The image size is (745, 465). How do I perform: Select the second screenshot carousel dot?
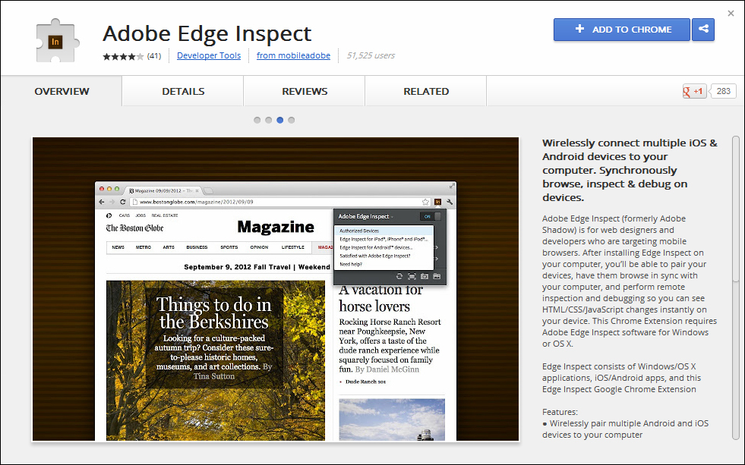pos(268,120)
